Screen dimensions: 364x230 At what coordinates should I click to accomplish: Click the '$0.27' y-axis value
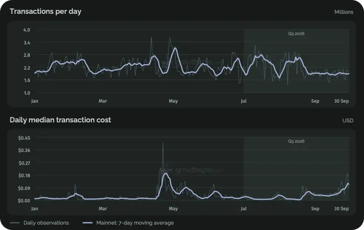[x=24, y=163]
